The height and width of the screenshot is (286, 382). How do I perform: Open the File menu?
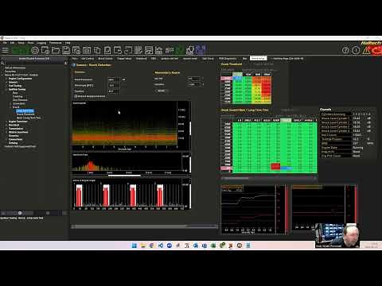click(x=5, y=43)
